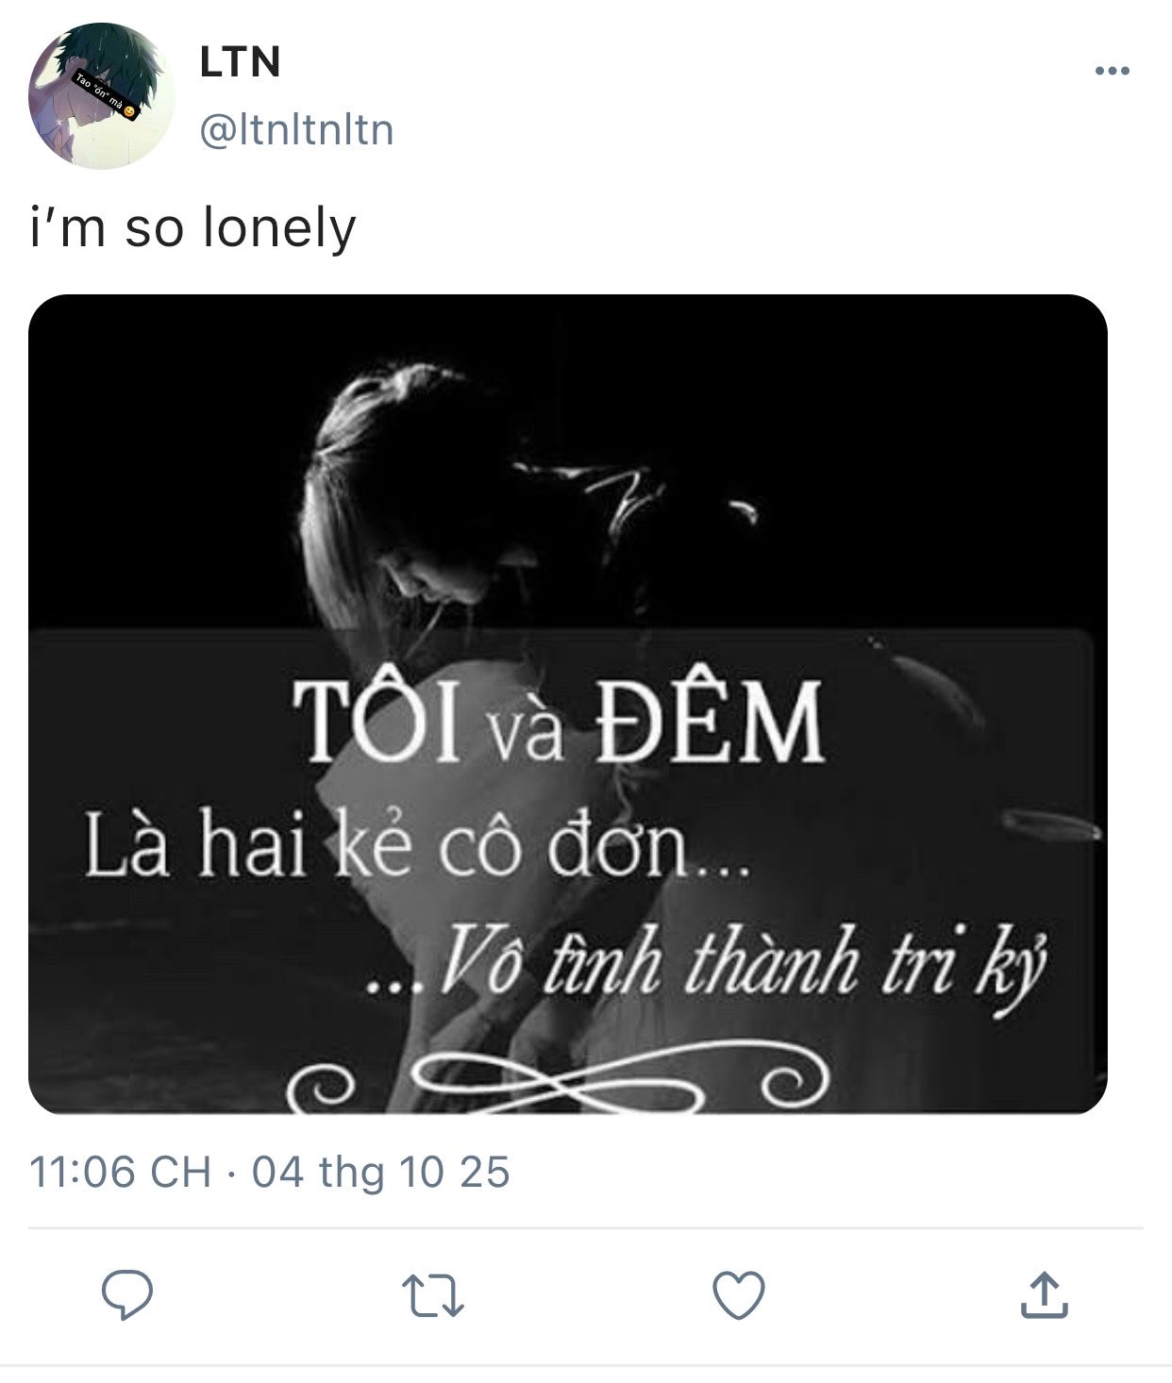Viewport: 1172px width, 1383px height.
Task: Like the tweet with heart icon
Action: point(738,1295)
